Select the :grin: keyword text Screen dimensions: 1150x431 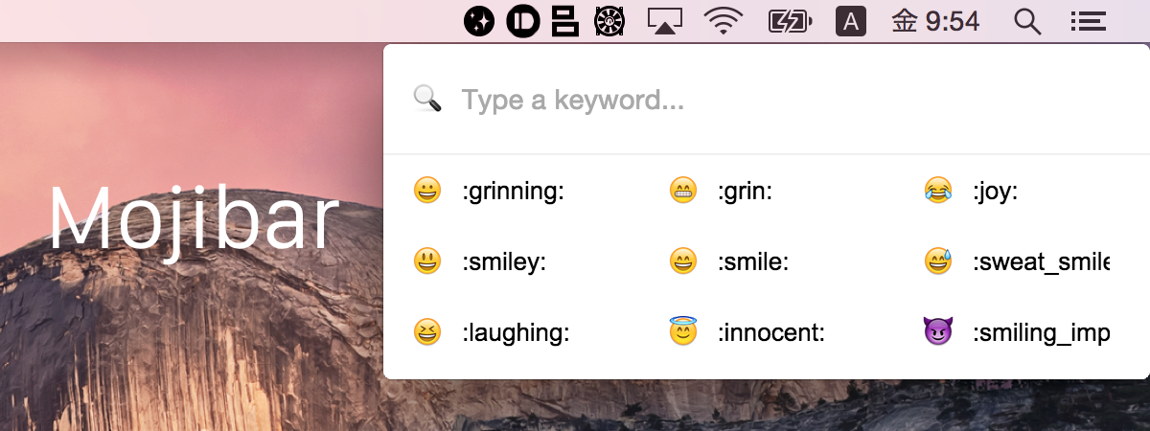(x=745, y=192)
